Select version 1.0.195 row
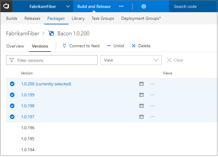Viewport: 218px width, 157px height. point(112,139)
